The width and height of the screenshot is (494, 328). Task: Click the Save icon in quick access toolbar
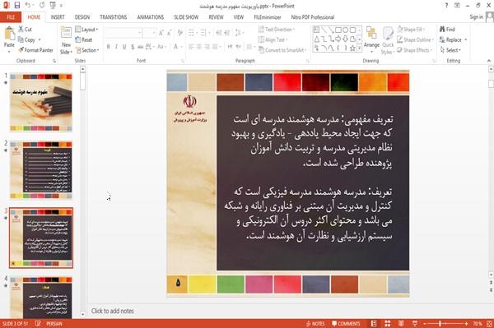pos(17,5)
